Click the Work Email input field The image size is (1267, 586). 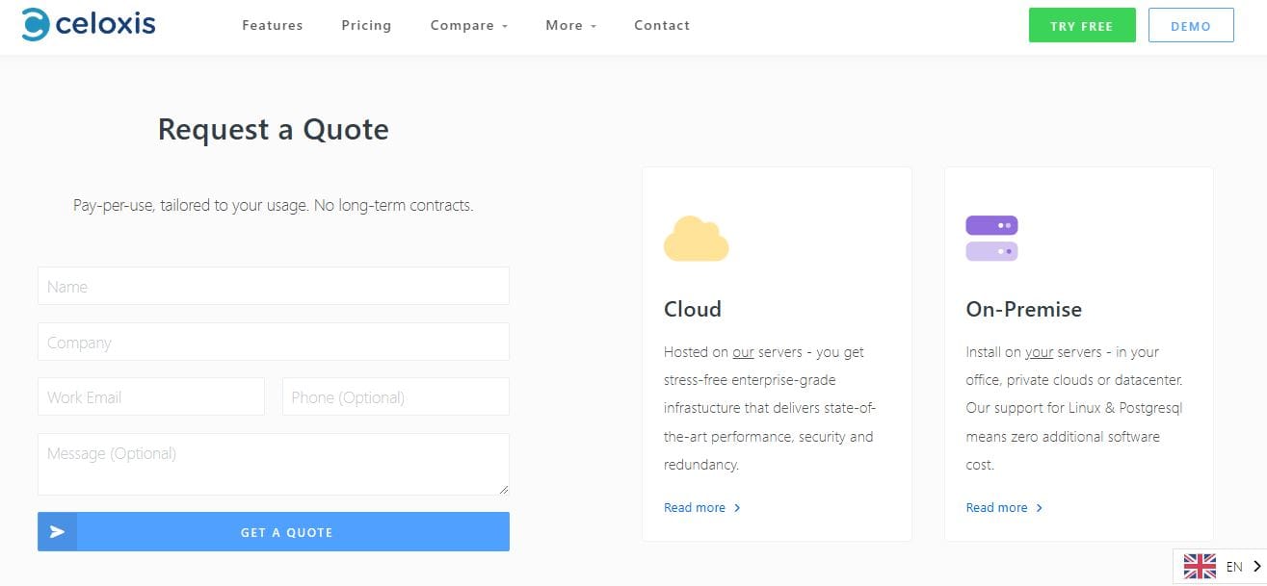[x=150, y=396]
